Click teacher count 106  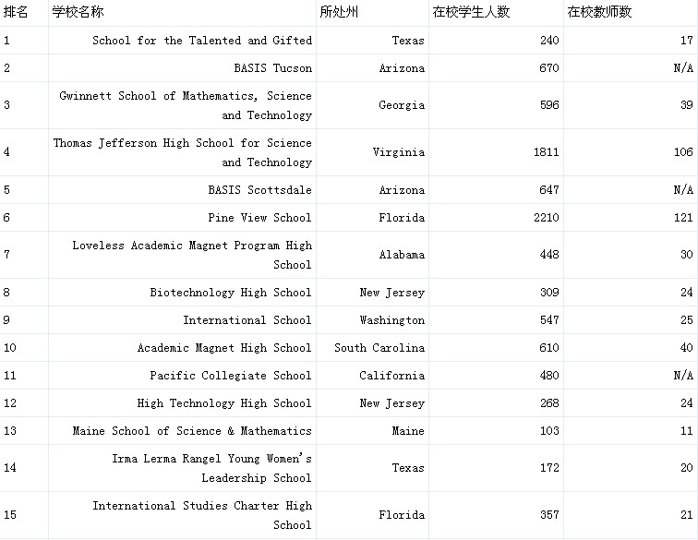[683, 152]
